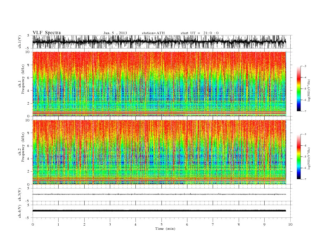
Task: Click the "Time (min)" axis label
Action: (165, 229)
